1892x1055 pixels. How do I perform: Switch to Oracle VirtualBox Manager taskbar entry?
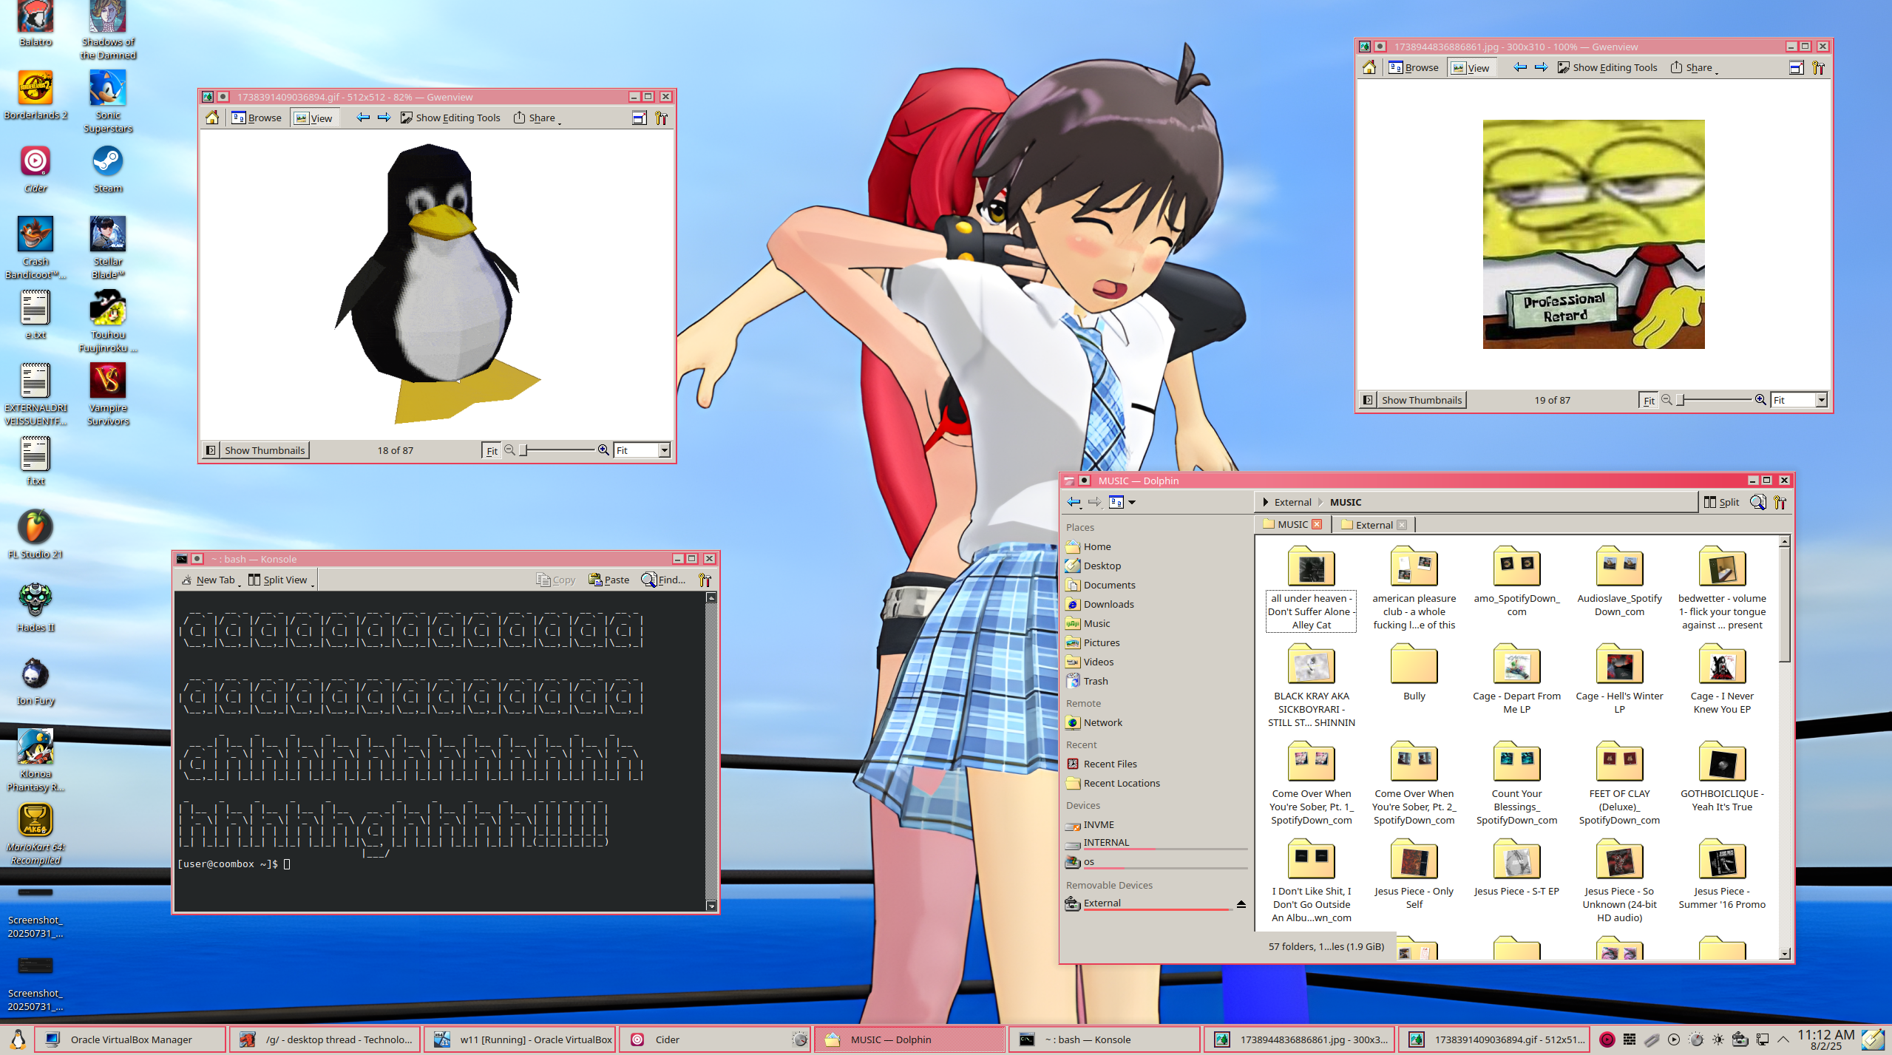pyautogui.click(x=130, y=1039)
